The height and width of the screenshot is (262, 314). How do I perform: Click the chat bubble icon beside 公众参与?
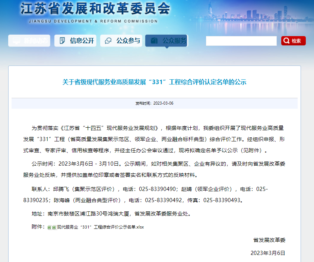[x=108, y=41]
